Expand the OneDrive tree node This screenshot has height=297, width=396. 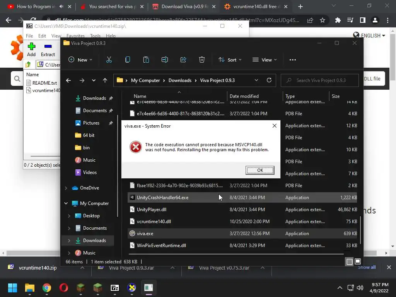[66, 188]
